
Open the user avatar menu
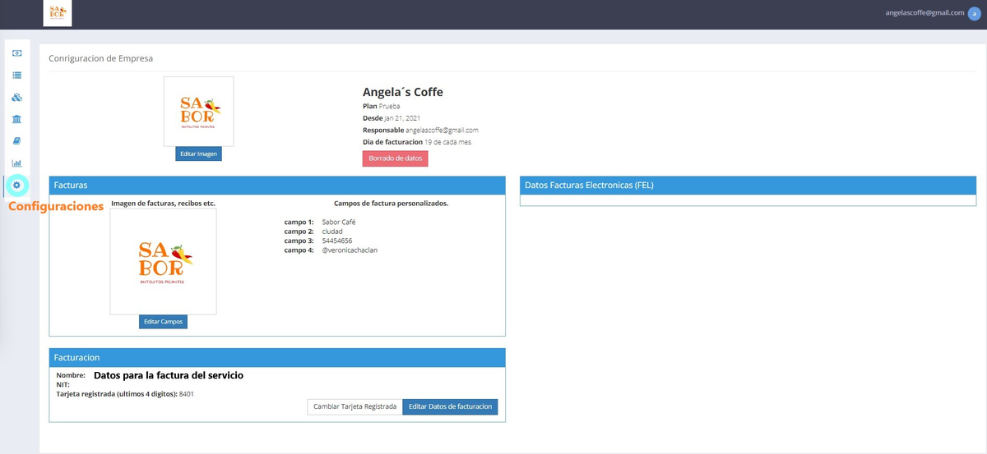tap(975, 13)
